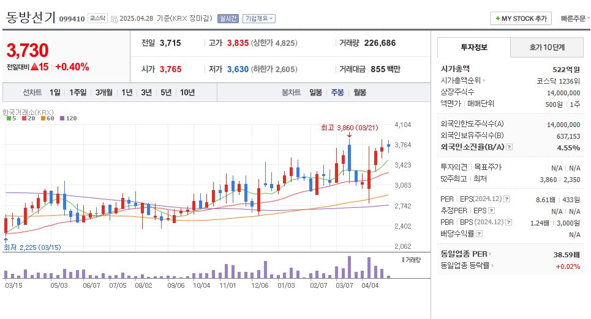Viewport: 591px width, 319px height.
Task: Click the 거래량 legend marker in volume chart
Action: [x=404, y=260]
